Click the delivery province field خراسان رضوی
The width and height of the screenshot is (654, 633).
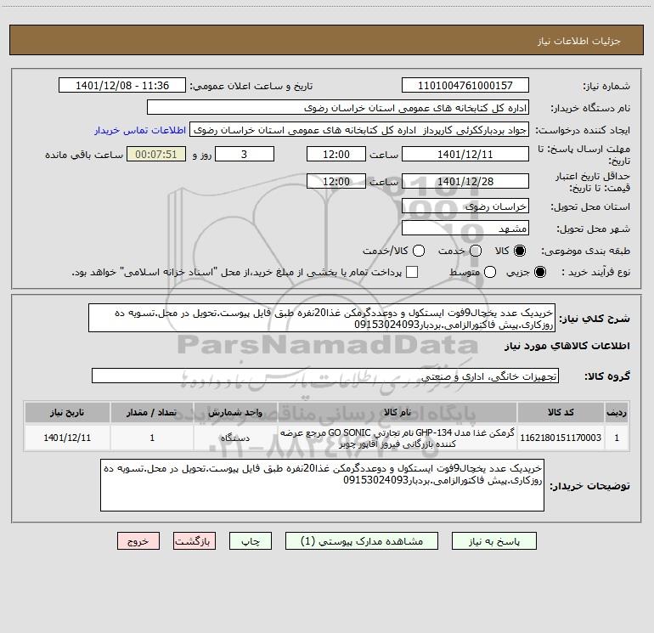tap(465, 206)
